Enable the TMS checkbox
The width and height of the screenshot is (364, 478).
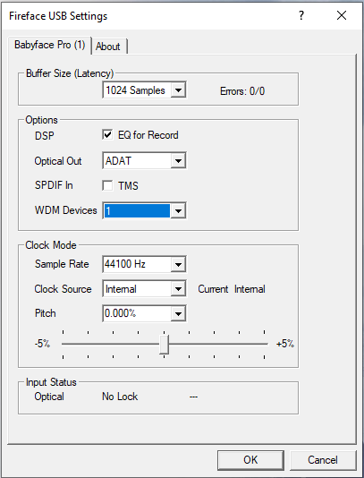pyautogui.click(x=107, y=185)
